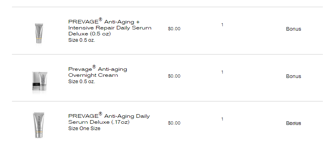
Task: Click the Bonus label for Overnight Cream
Action: point(293,76)
